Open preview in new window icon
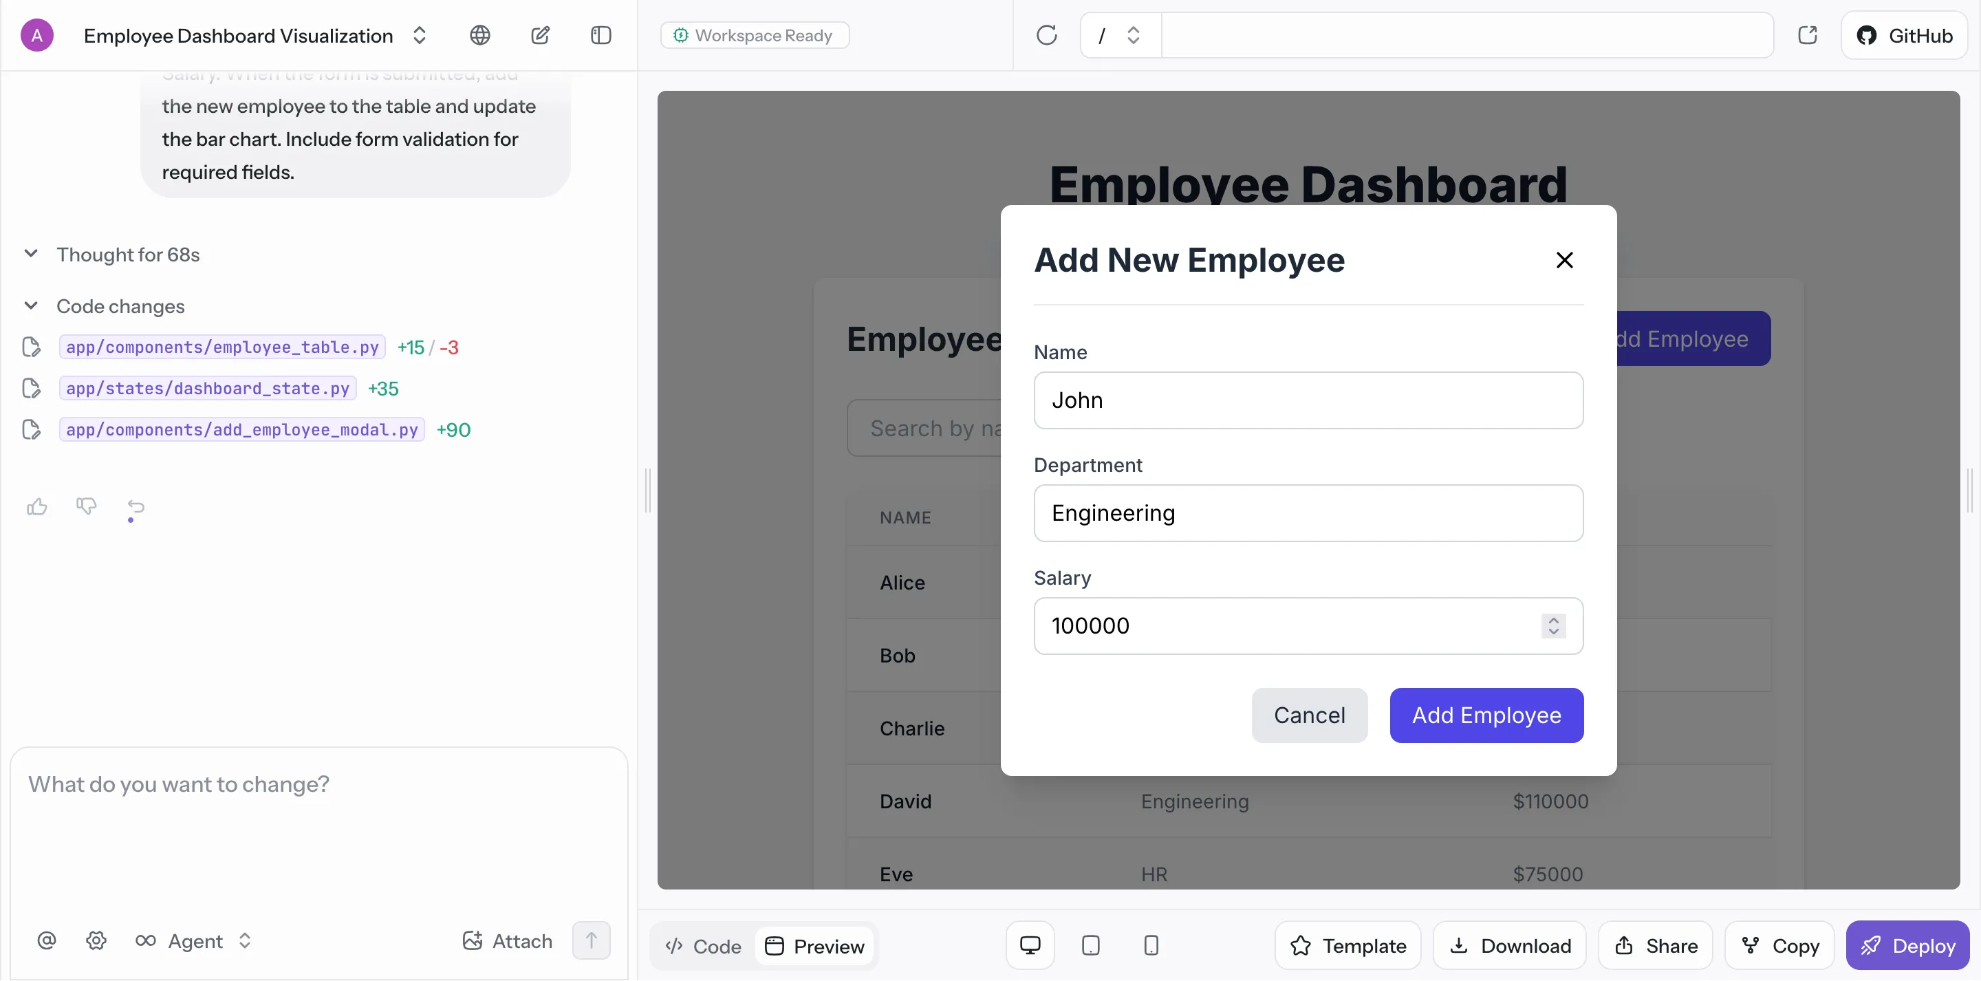 1807,35
